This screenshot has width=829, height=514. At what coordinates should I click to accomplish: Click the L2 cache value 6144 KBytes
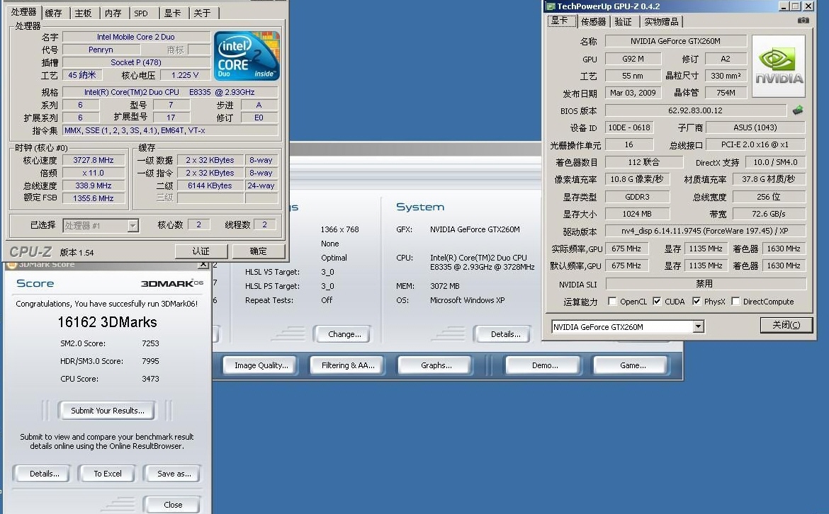pos(210,185)
